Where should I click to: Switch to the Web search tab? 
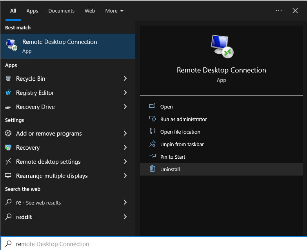tap(90, 11)
